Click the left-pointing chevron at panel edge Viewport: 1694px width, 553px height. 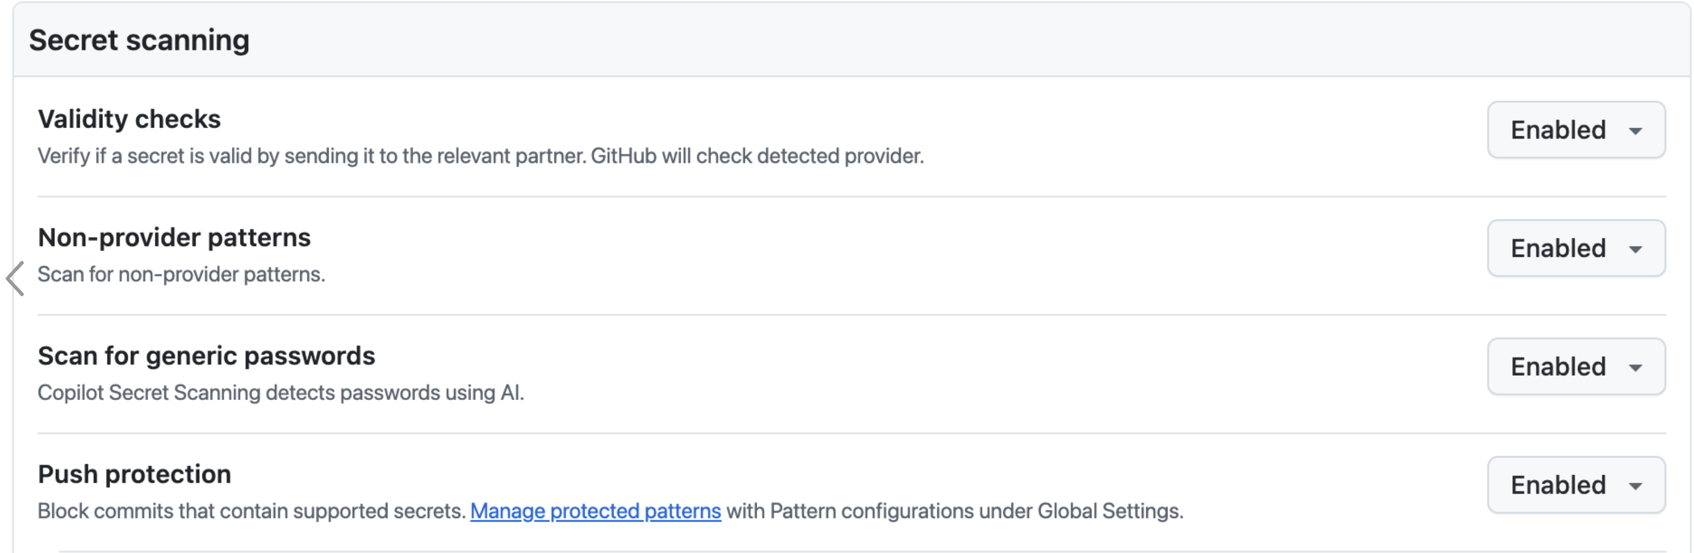point(15,278)
